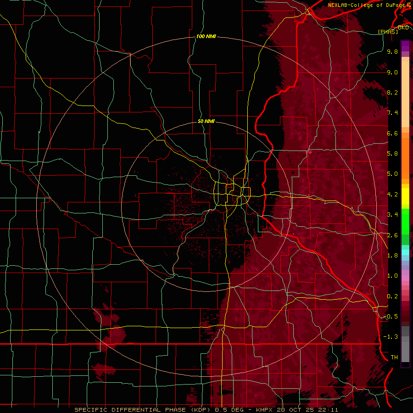Click the 0.2 value on the color scale
The width and height of the screenshot is (413, 413).
coord(392,296)
